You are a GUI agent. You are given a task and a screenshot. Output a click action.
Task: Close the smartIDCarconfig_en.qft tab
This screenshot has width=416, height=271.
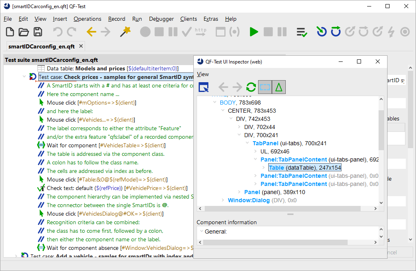(x=81, y=46)
